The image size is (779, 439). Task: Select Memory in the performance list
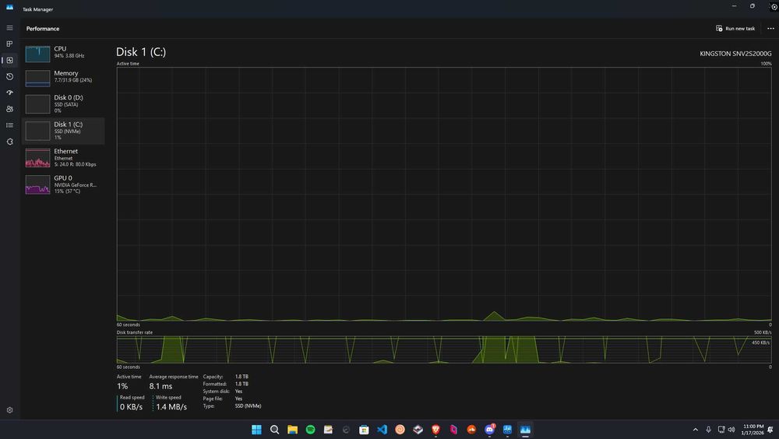coord(63,77)
